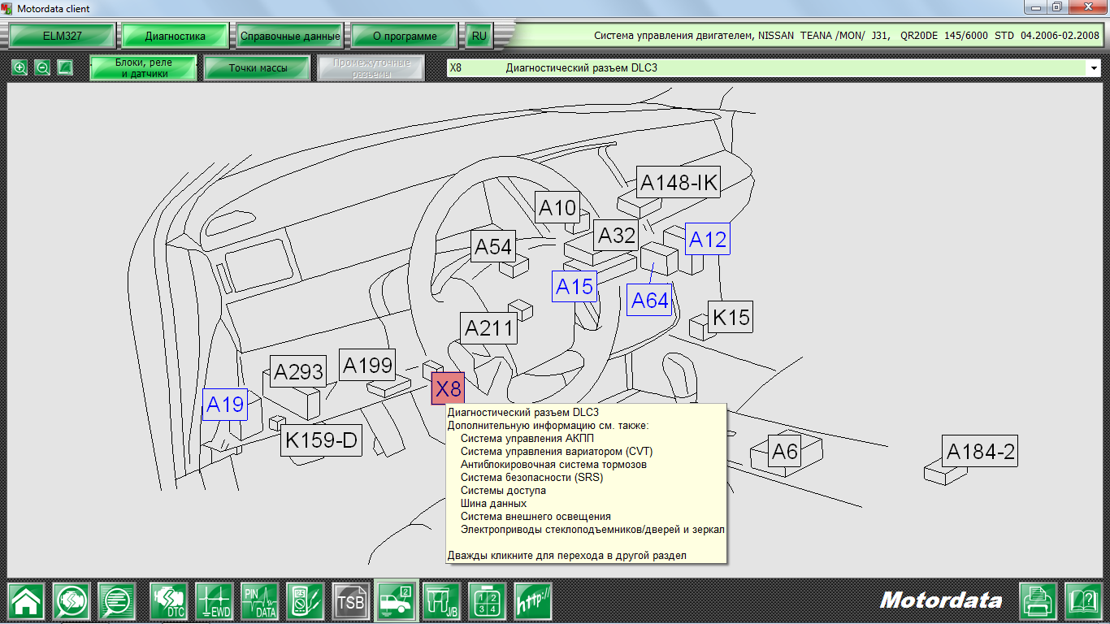Select the blue A12 label
This screenshot has height=624, width=1110.
click(707, 239)
